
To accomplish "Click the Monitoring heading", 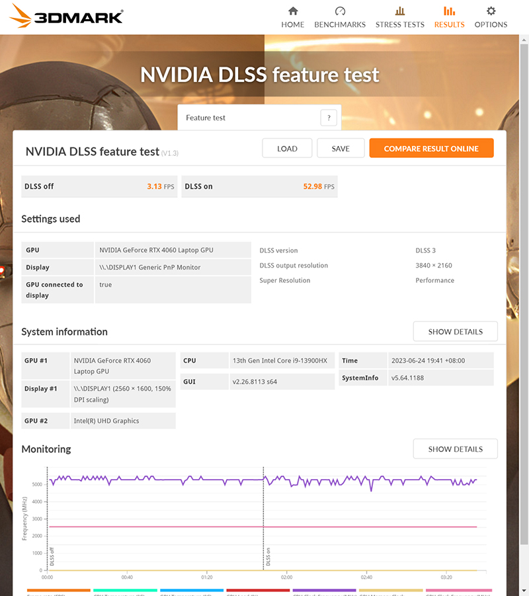I will coord(46,449).
